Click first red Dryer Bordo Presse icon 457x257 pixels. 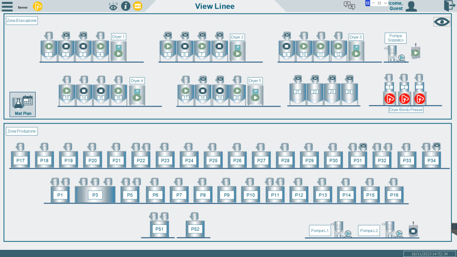389,98
